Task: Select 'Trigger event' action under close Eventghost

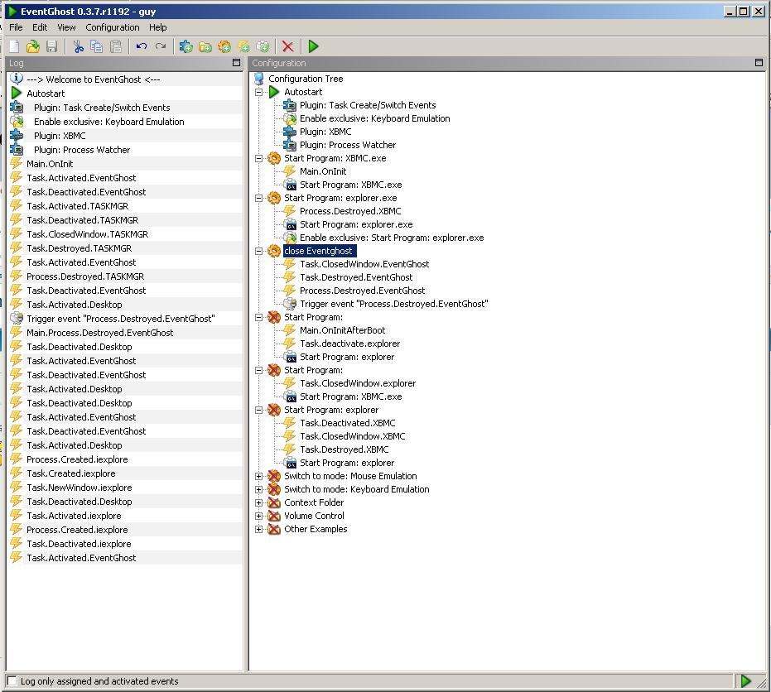Action: (x=394, y=304)
